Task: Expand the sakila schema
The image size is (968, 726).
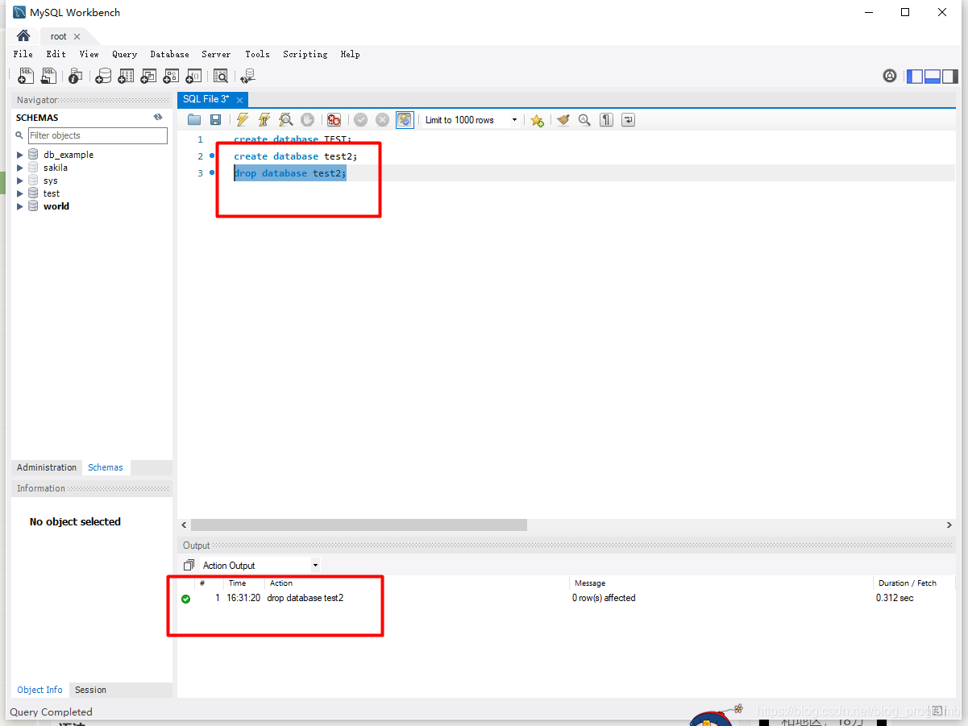Action: (x=20, y=168)
